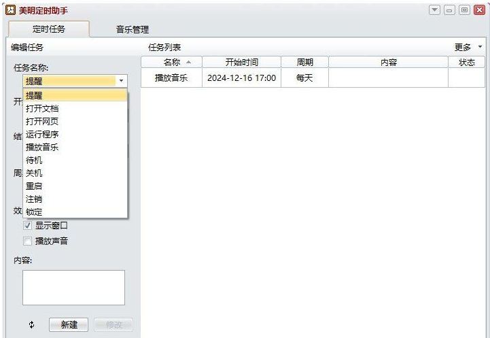This screenshot has height=338, width=490.
Task: Select 运行程序 option
Action: click(x=75, y=135)
